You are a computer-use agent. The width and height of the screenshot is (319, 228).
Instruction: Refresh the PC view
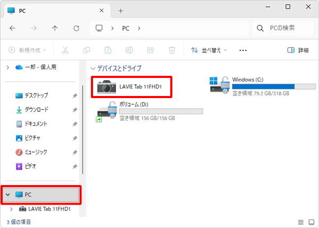point(76,28)
